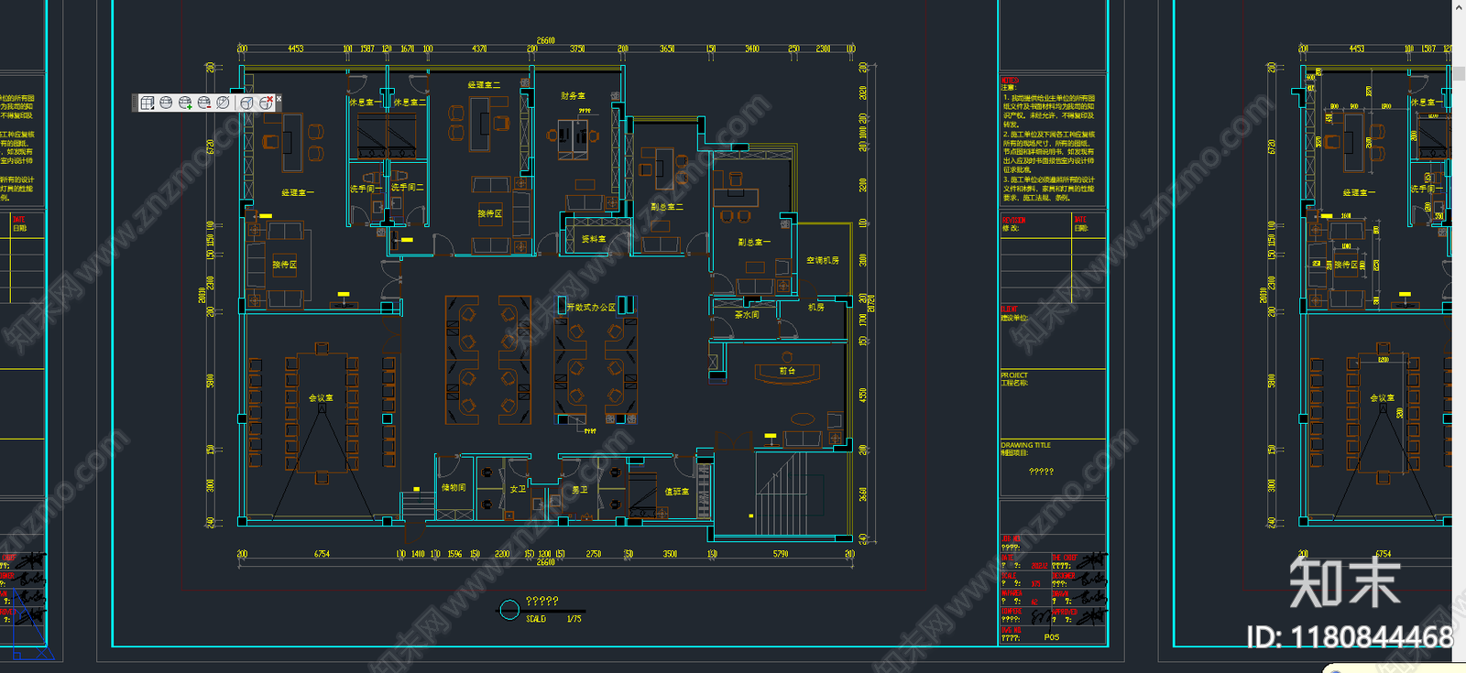Select the Smooth More tool with green plus
The width and height of the screenshot is (1466, 673).
[x=185, y=103]
